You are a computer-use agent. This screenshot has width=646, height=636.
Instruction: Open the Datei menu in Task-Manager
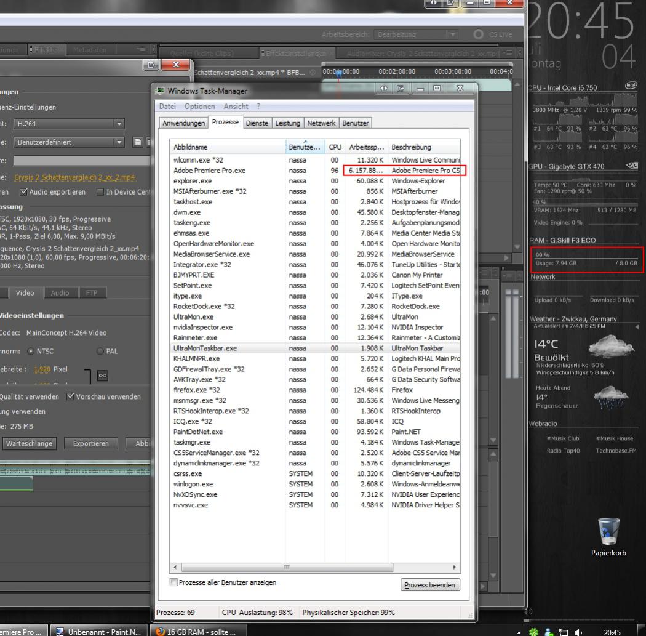167,107
